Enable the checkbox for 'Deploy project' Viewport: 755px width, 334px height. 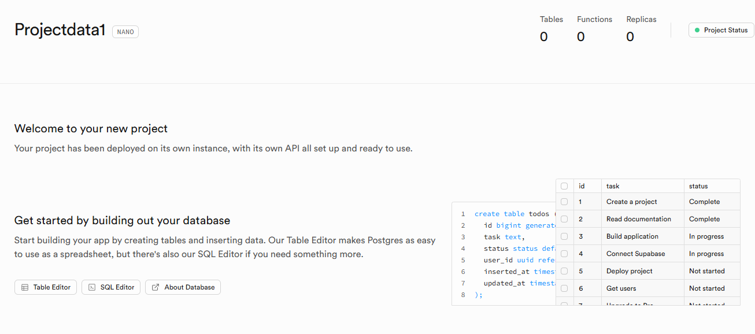(x=564, y=271)
